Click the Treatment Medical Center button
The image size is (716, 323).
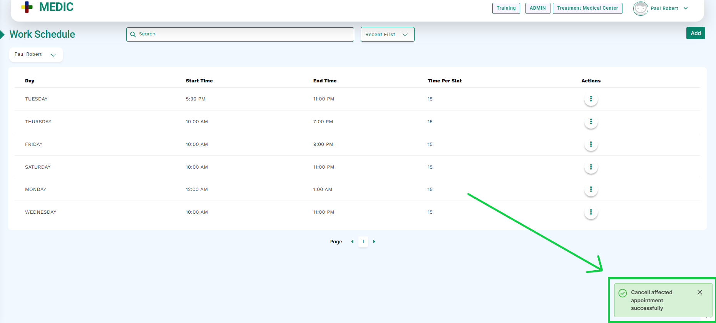(x=587, y=8)
